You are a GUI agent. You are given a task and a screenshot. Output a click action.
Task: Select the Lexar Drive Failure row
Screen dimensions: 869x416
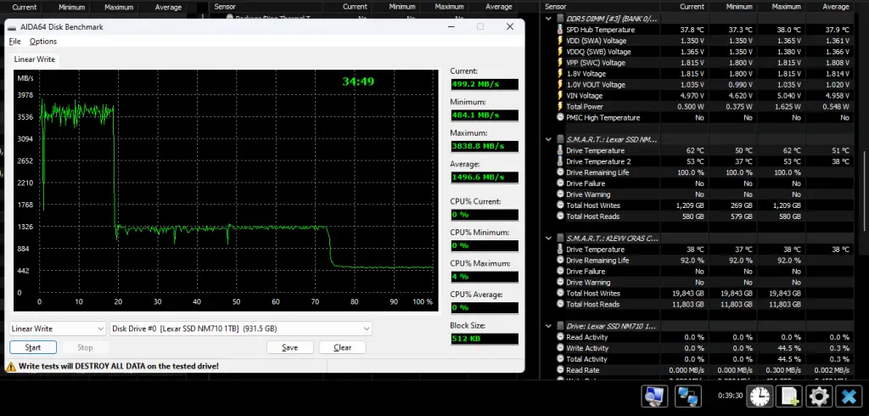698,183
